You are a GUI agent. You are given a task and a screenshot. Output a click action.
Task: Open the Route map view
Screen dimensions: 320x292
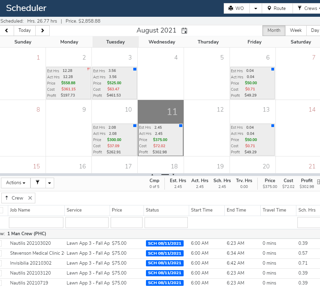tap(277, 8)
